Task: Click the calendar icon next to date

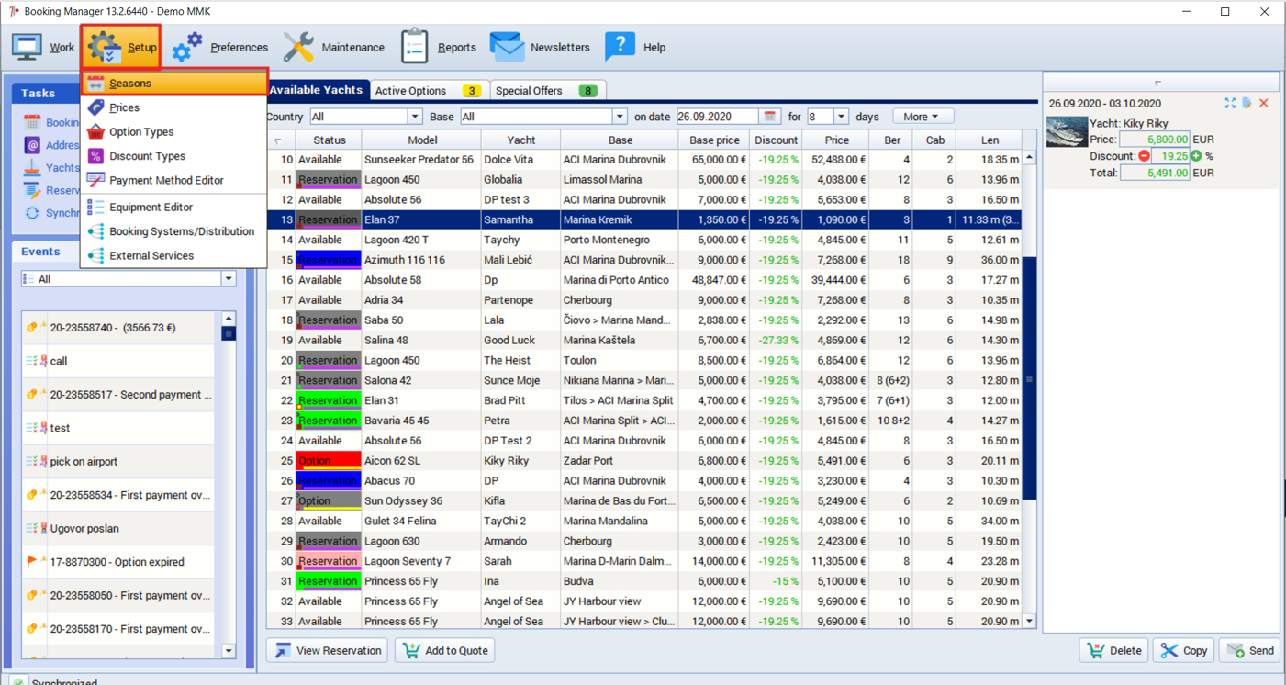Action: (x=770, y=117)
